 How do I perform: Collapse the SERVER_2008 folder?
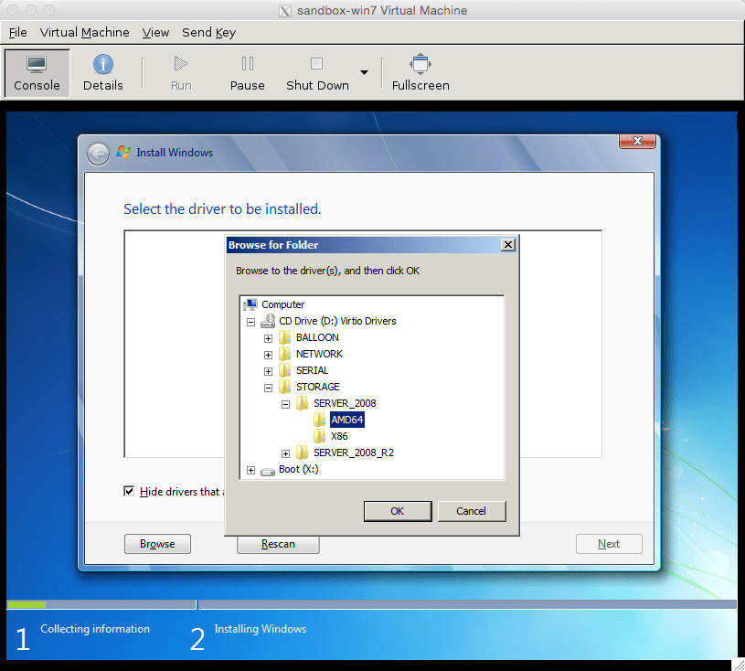tap(285, 404)
